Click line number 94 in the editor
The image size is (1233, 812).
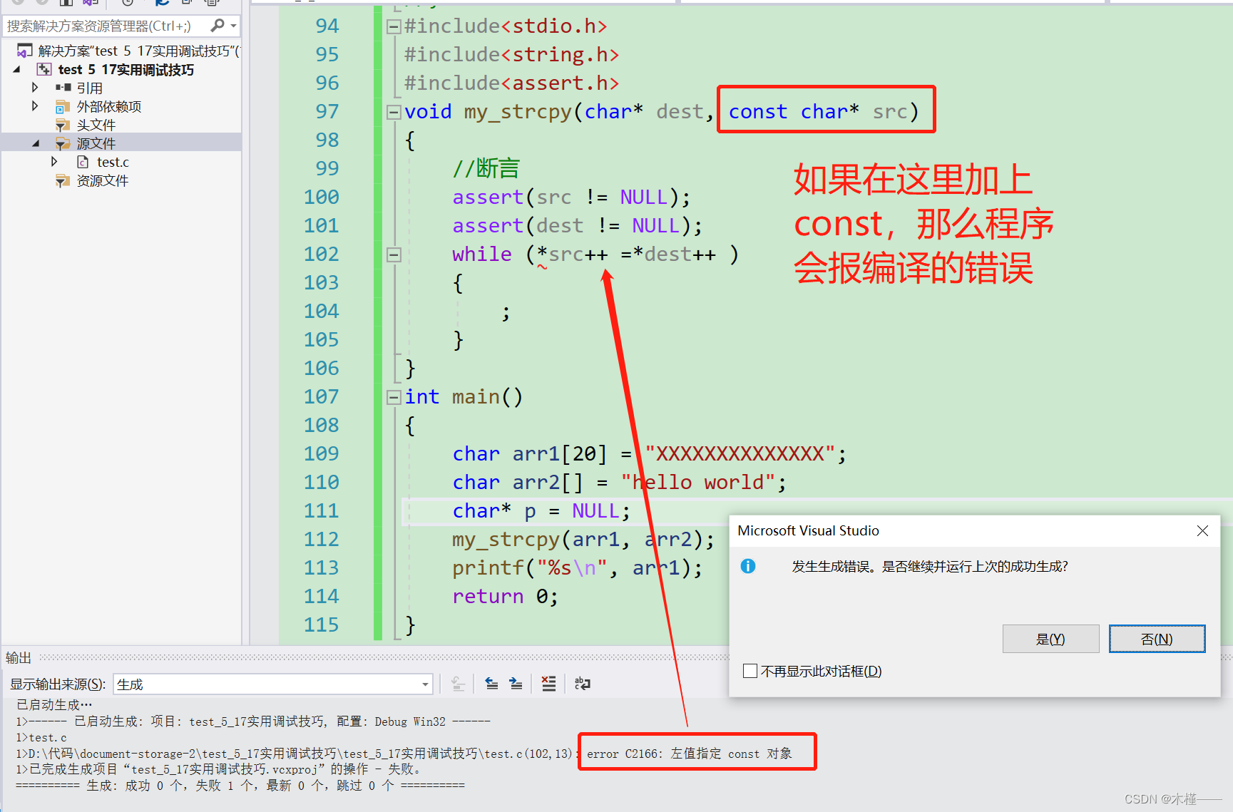327,26
